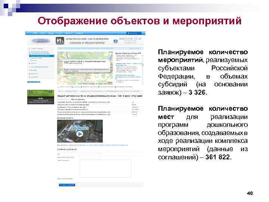Screen dimensions: 269x202
Task: Click the heading "МБДОУ детский сад № 21"
Action: coord(100,96)
